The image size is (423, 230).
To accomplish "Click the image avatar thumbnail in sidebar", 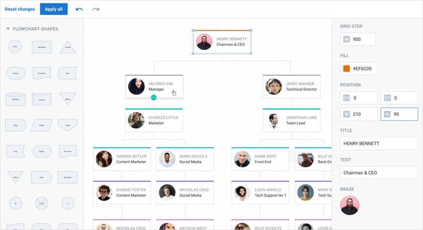I will pyautogui.click(x=350, y=205).
